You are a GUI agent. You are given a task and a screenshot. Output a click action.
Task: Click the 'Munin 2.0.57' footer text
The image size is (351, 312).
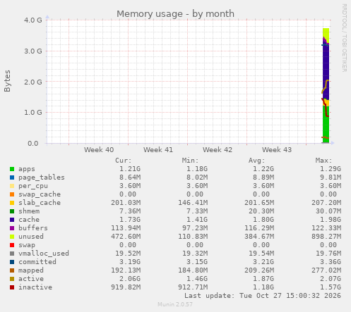[175, 304]
